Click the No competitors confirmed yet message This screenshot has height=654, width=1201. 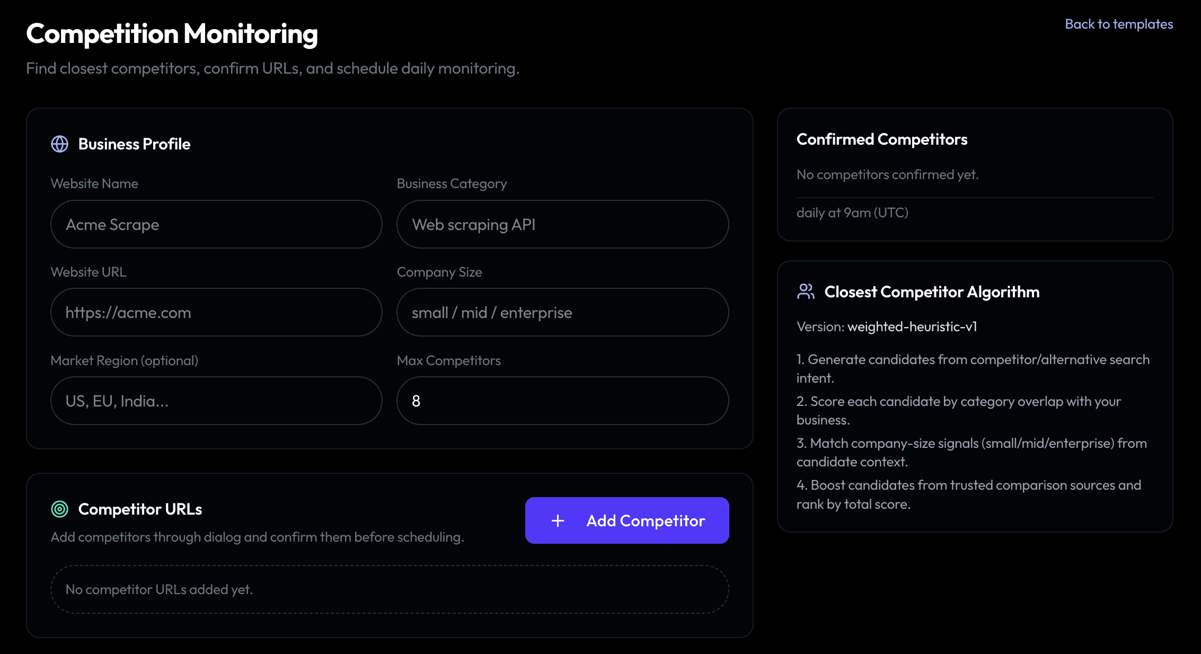(x=888, y=174)
